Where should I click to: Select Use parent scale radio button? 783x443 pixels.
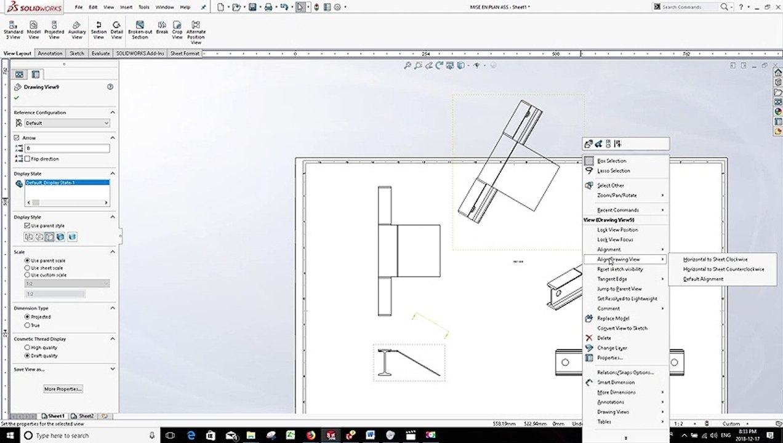(27, 260)
